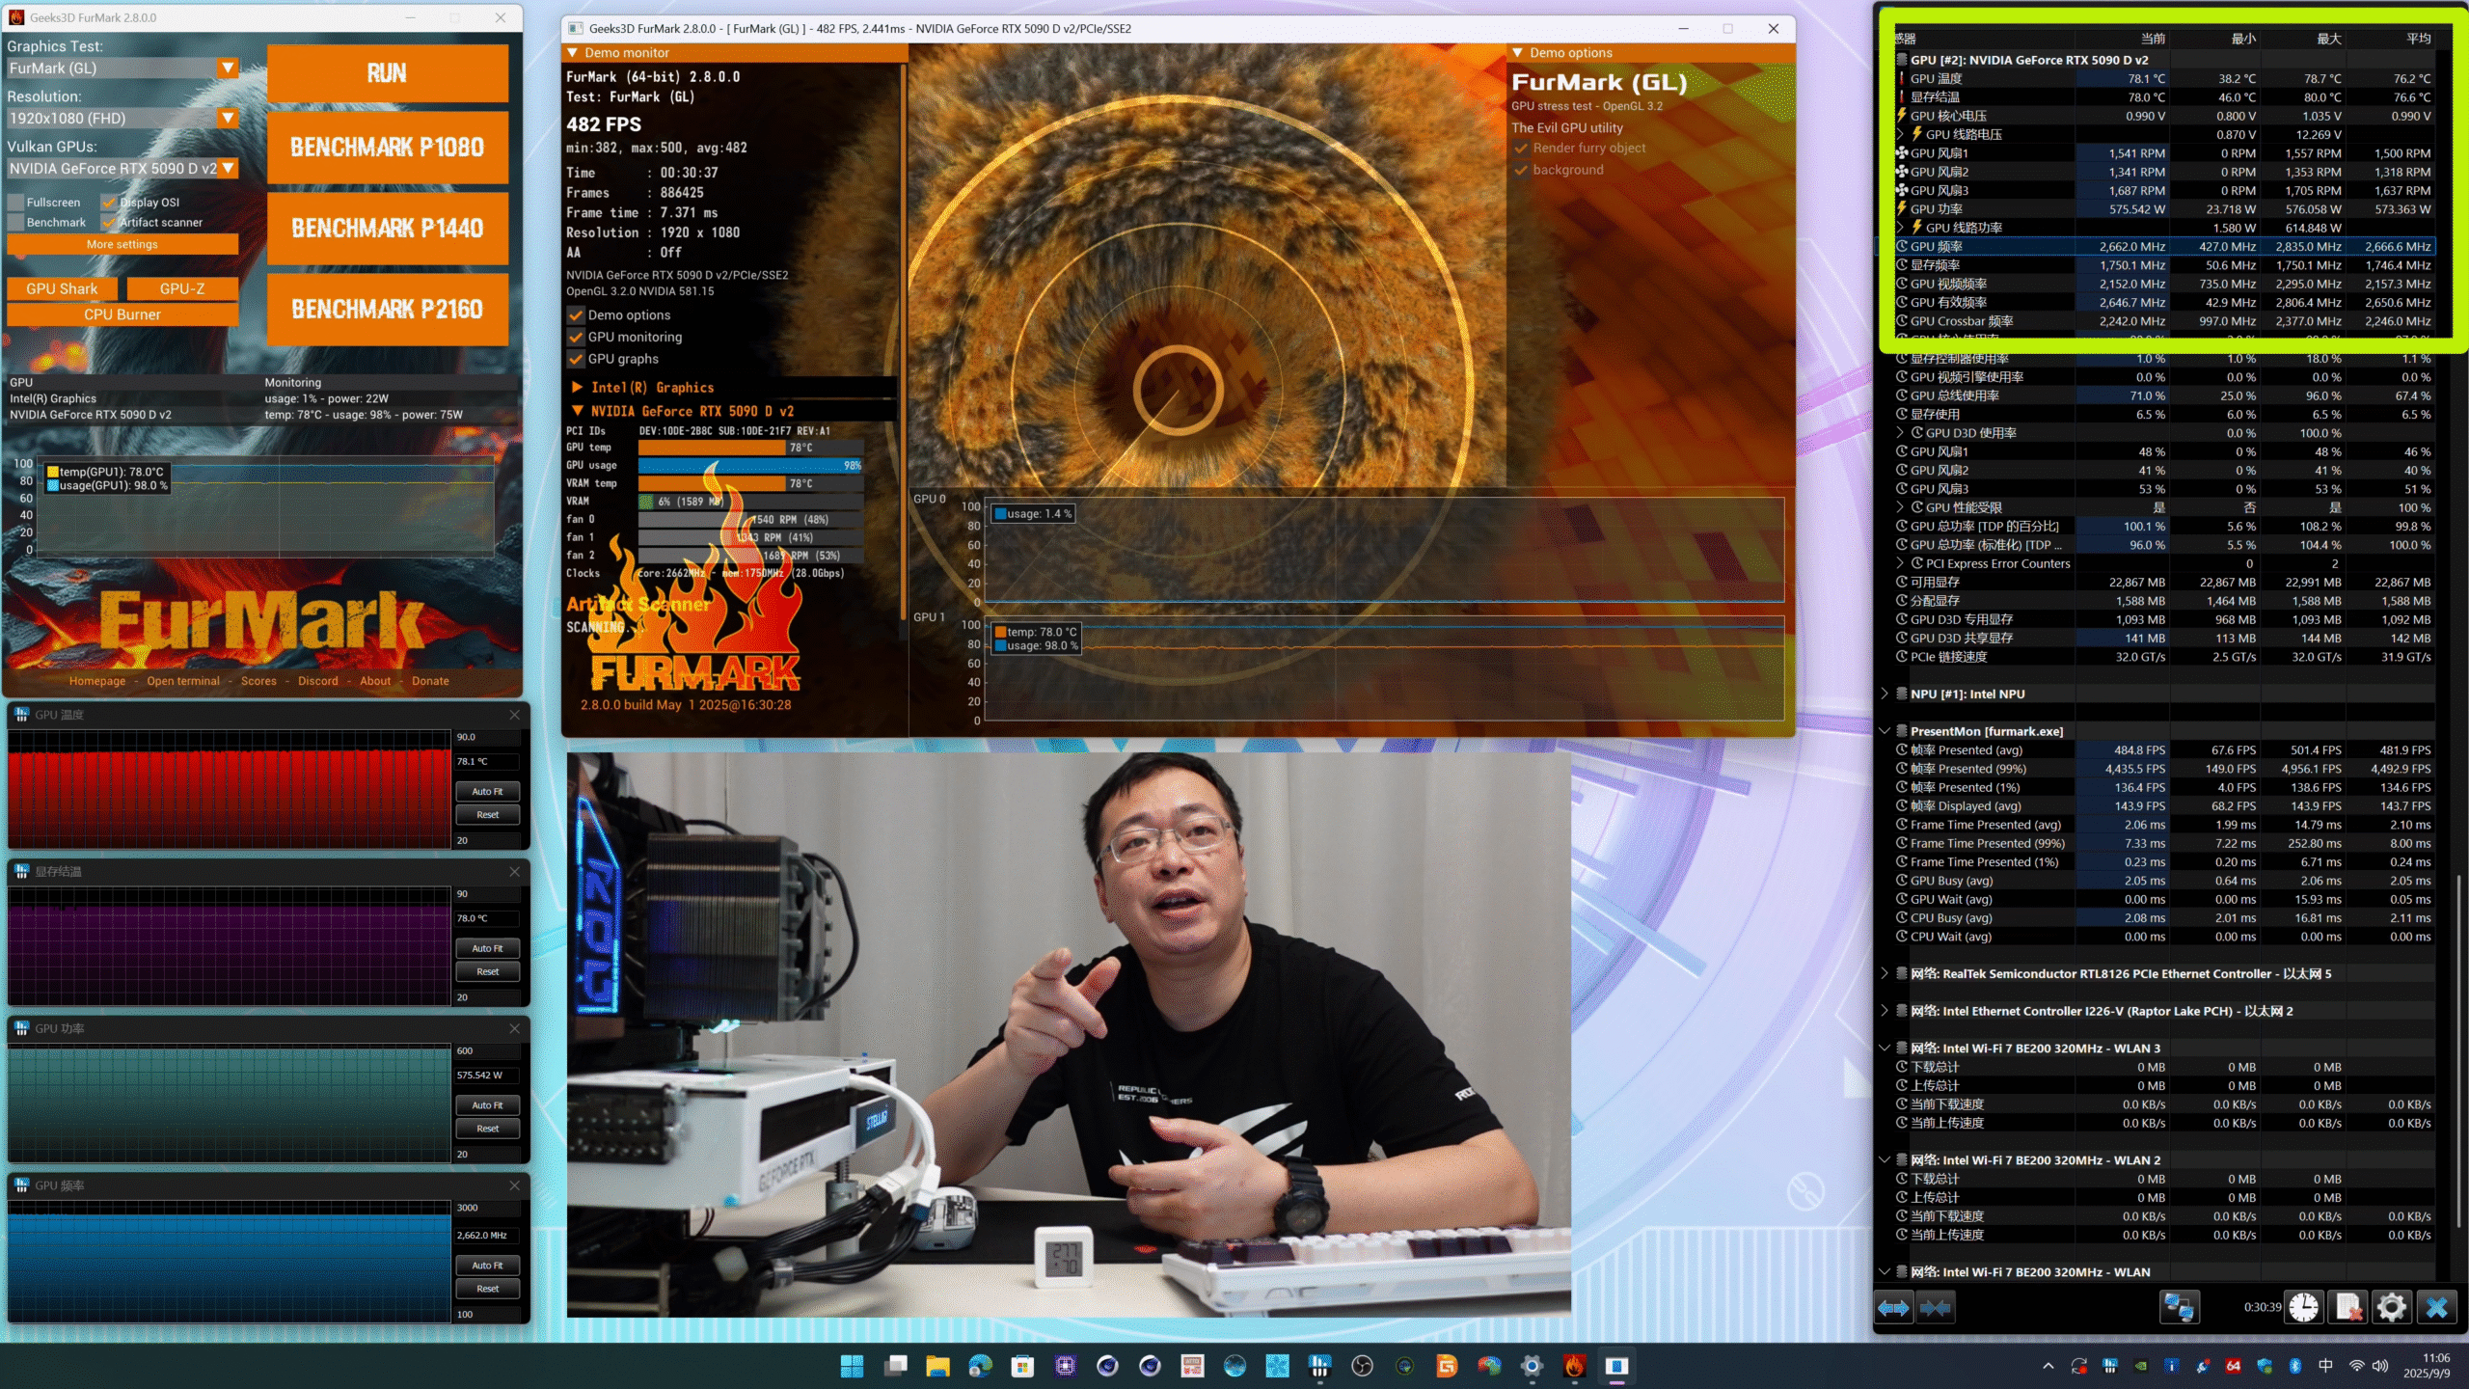The width and height of the screenshot is (2469, 1389).
Task: Click the HWiNFO logging sheet icon
Action: [x=2347, y=1308]
